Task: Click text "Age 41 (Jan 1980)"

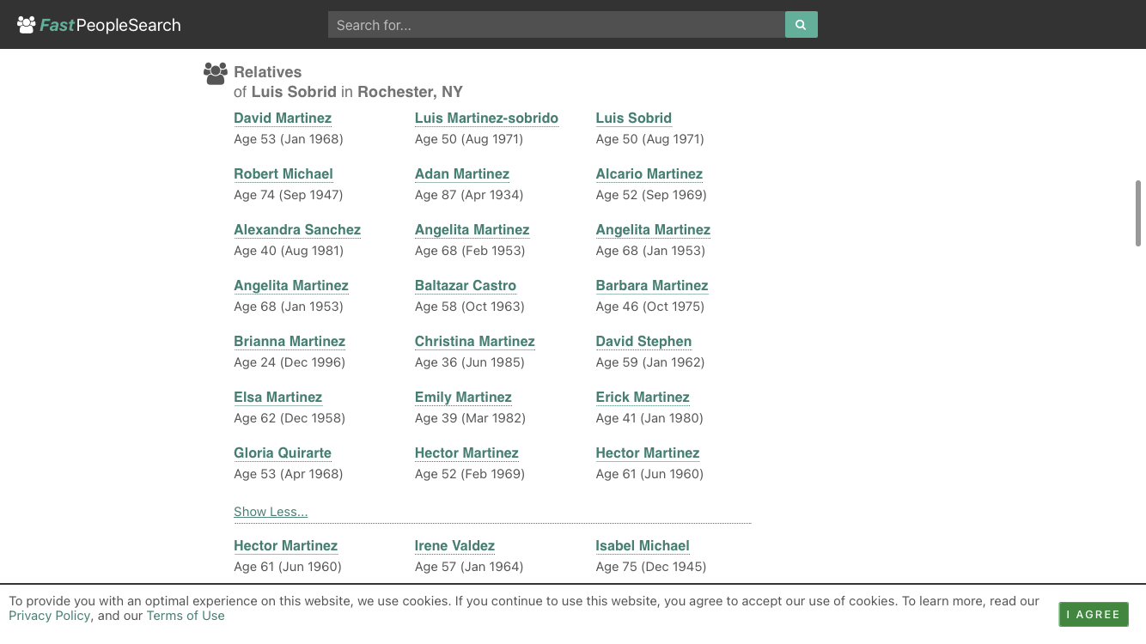Action: click(x=649, y=418)
